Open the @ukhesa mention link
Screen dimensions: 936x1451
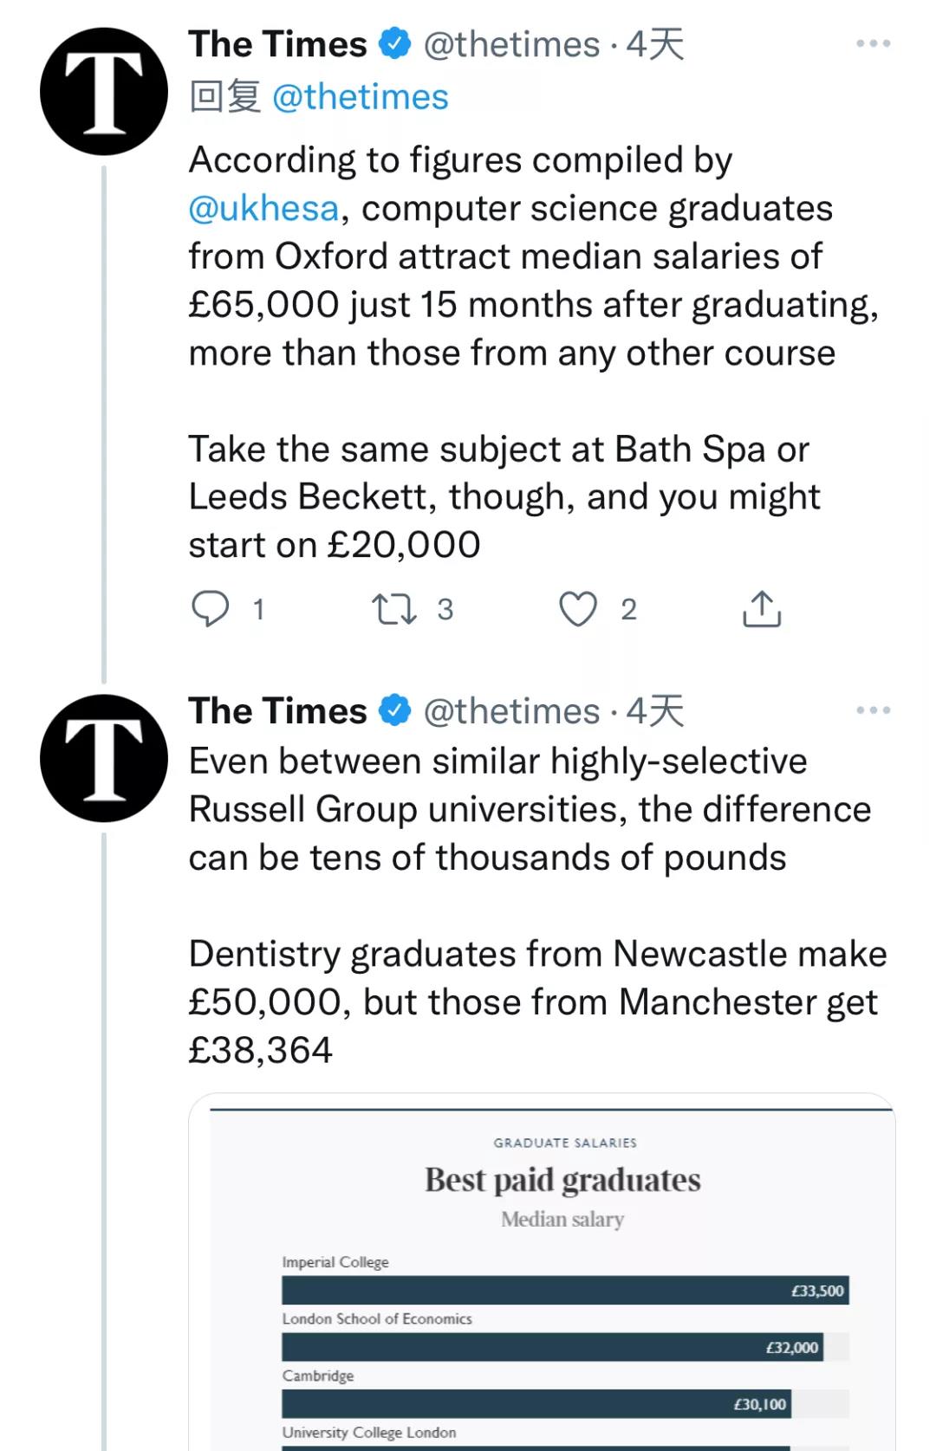263,209
